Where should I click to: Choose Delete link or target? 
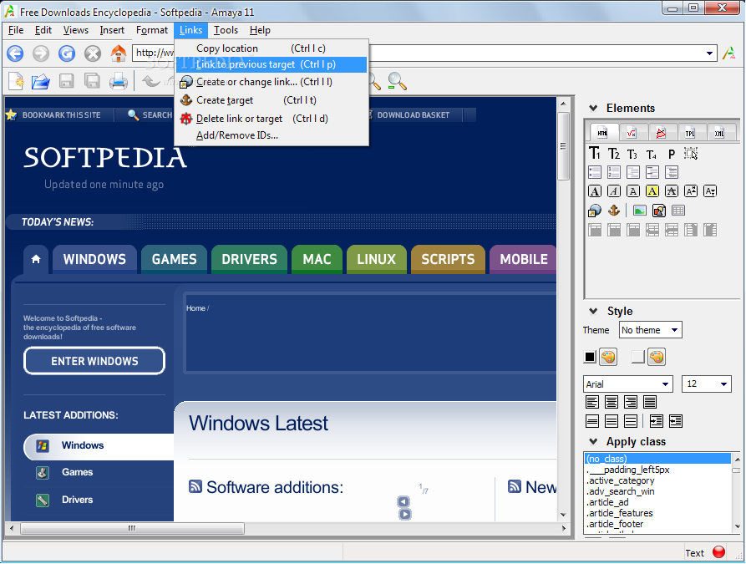tap(272, 119)
